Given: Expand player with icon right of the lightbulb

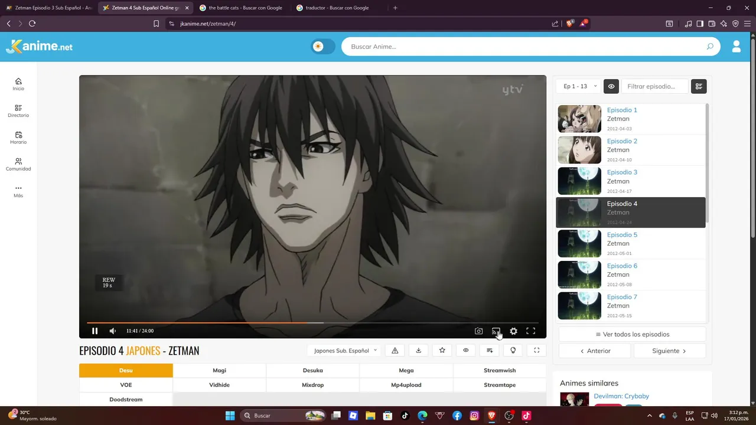Looking at the screenshot, I should click(x=537, y=351).
